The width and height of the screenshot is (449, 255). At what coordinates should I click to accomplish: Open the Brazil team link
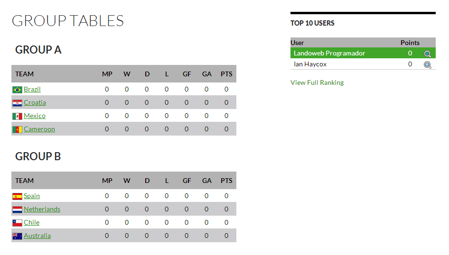tap(32, 89)
